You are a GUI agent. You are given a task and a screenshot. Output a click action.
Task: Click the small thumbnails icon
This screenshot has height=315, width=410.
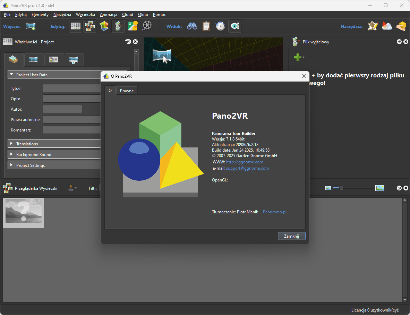pyautogui.click(x=328, y=188)
